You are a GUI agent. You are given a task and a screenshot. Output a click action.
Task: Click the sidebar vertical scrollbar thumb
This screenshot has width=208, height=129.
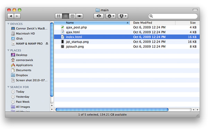click(x=52, y=60)
